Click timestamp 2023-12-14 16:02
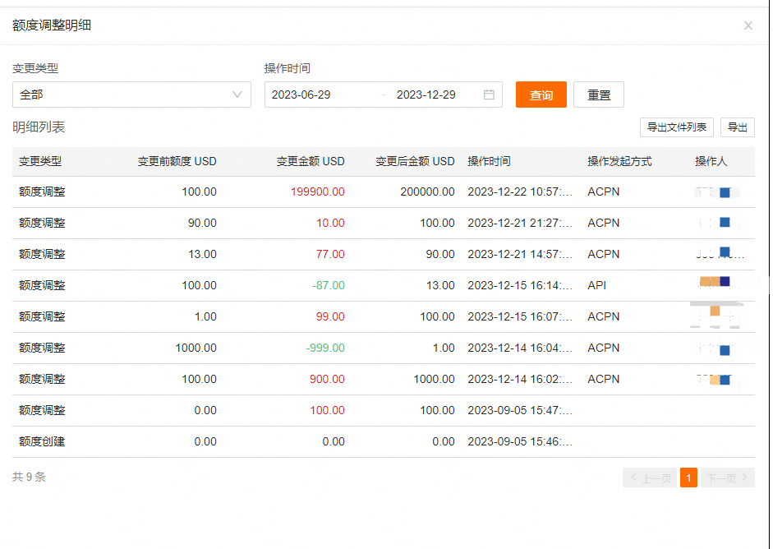The image size is (773, 549). pos(520,379)
